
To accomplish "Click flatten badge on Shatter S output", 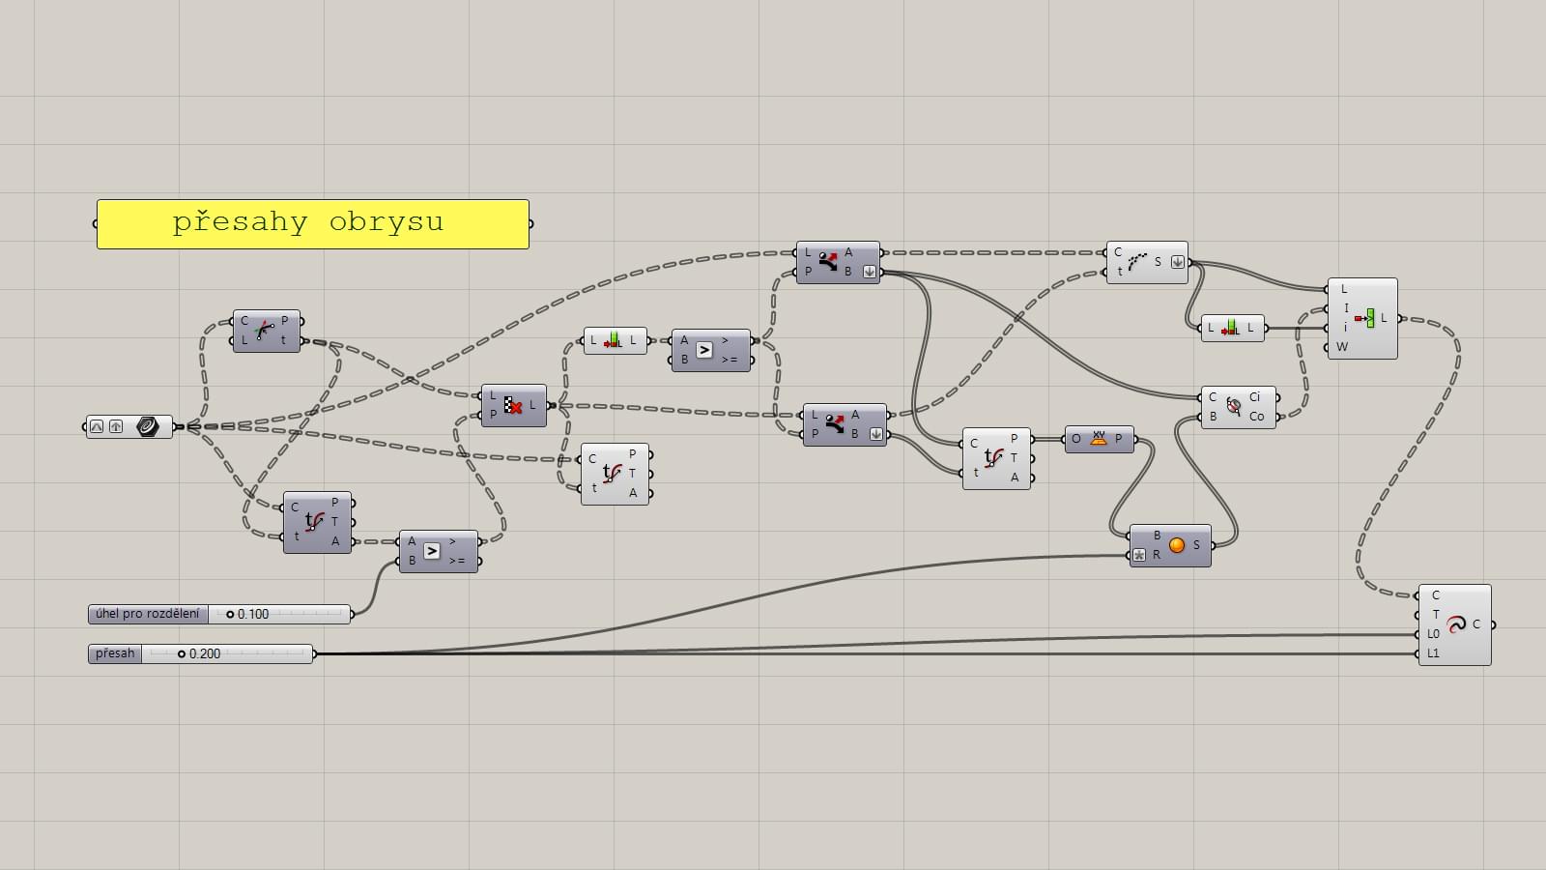I will (x=1177, y=262).
